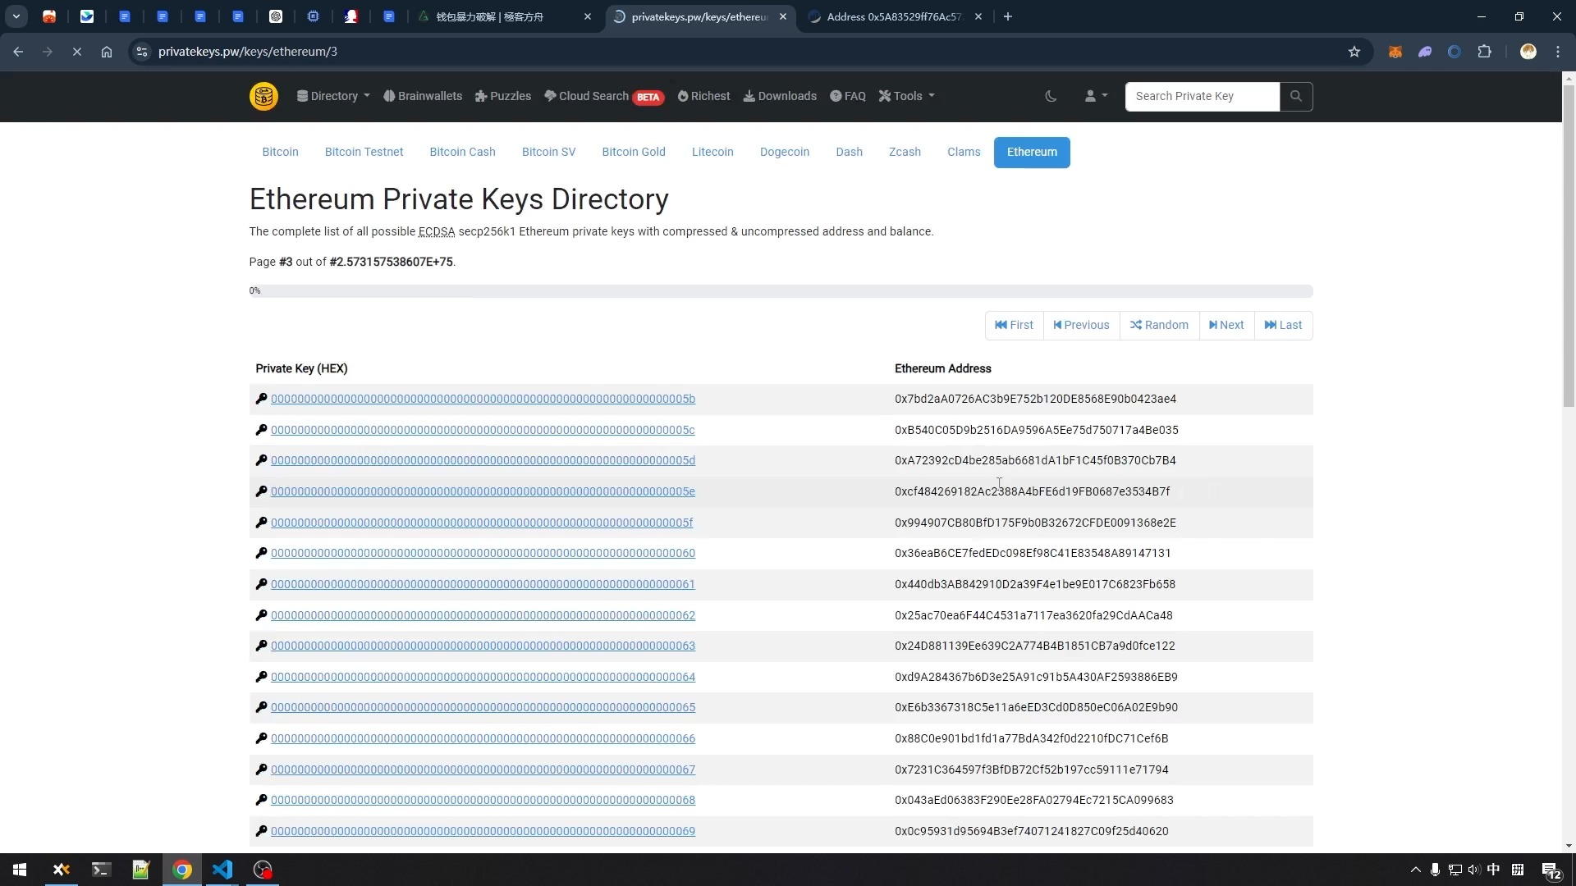The height and width of the screenshot is (886, 1576).
Task: Click the browser back button
Action: click(18, 52)
